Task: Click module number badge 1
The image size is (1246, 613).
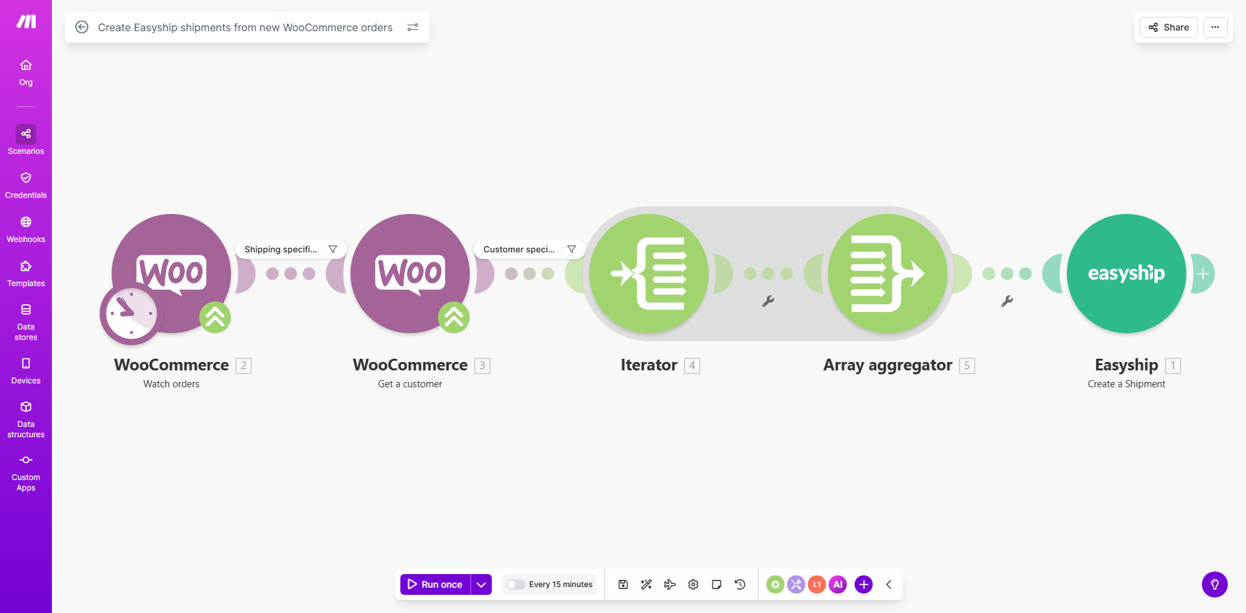Action: tap(1173, 366)
